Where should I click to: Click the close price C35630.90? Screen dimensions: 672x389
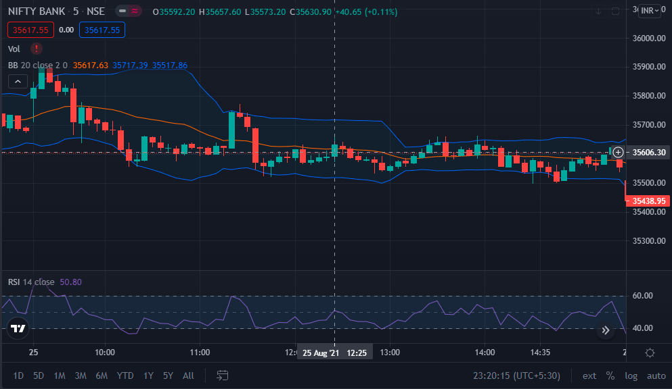pyautogui.click(x=311, y=12)
